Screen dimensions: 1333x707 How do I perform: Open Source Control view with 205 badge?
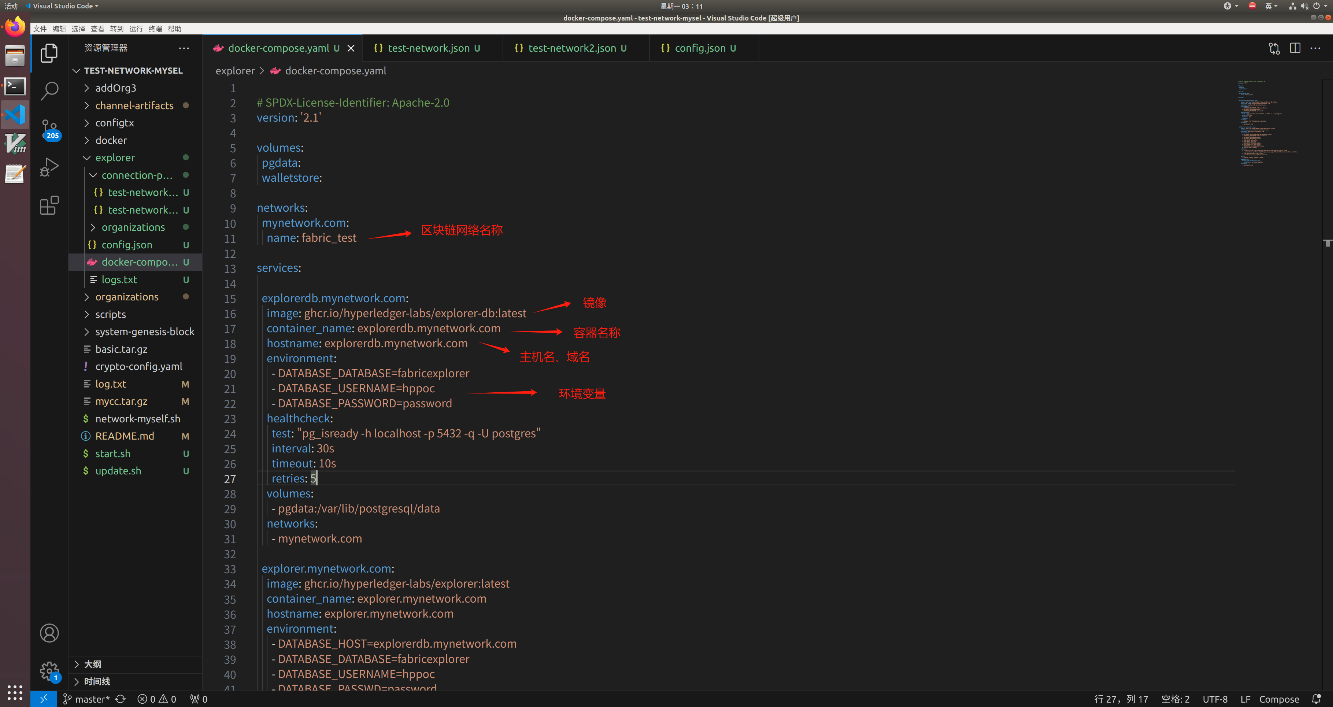[50, 129]
